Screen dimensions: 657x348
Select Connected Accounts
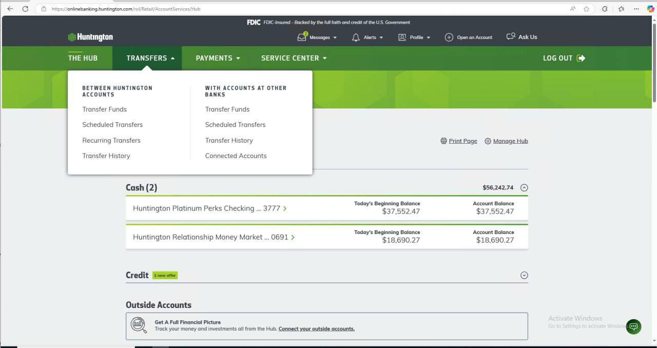pos(236,156)
